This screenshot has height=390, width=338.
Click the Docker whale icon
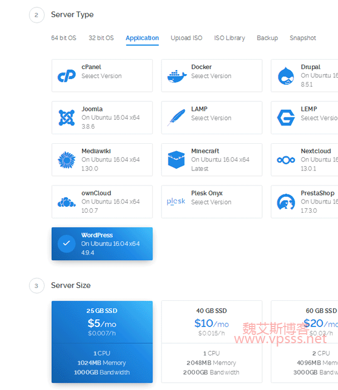click(177, 76)
